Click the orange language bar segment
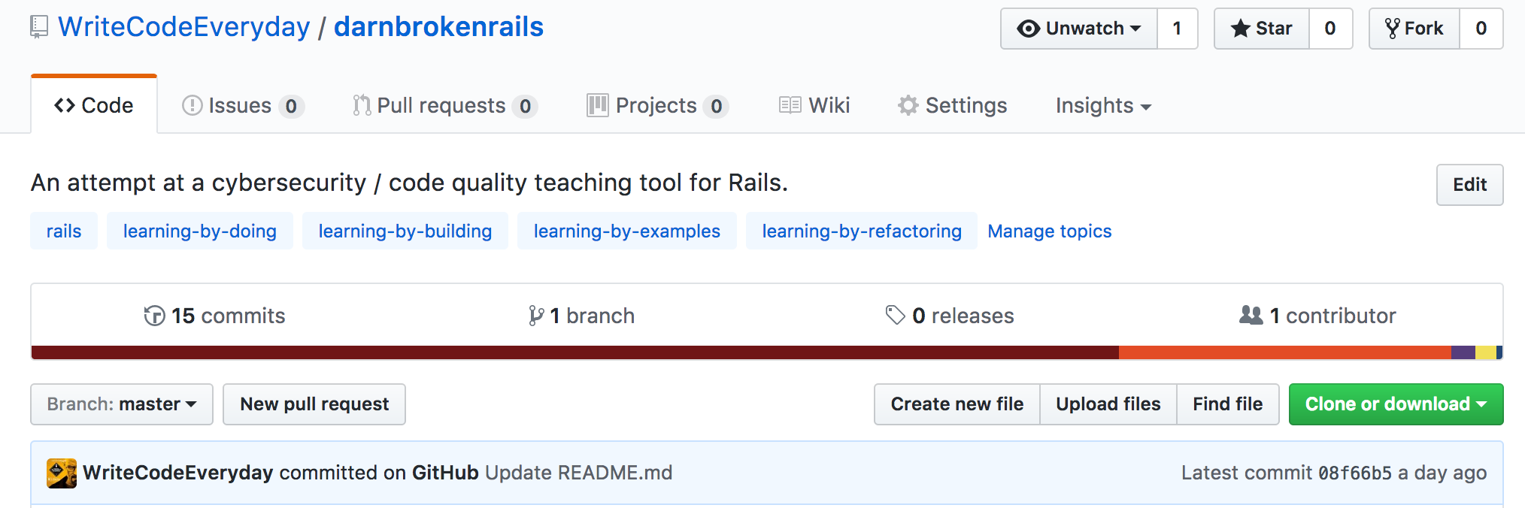This screenshot has width=1525, height=508. click(1285, 352)
